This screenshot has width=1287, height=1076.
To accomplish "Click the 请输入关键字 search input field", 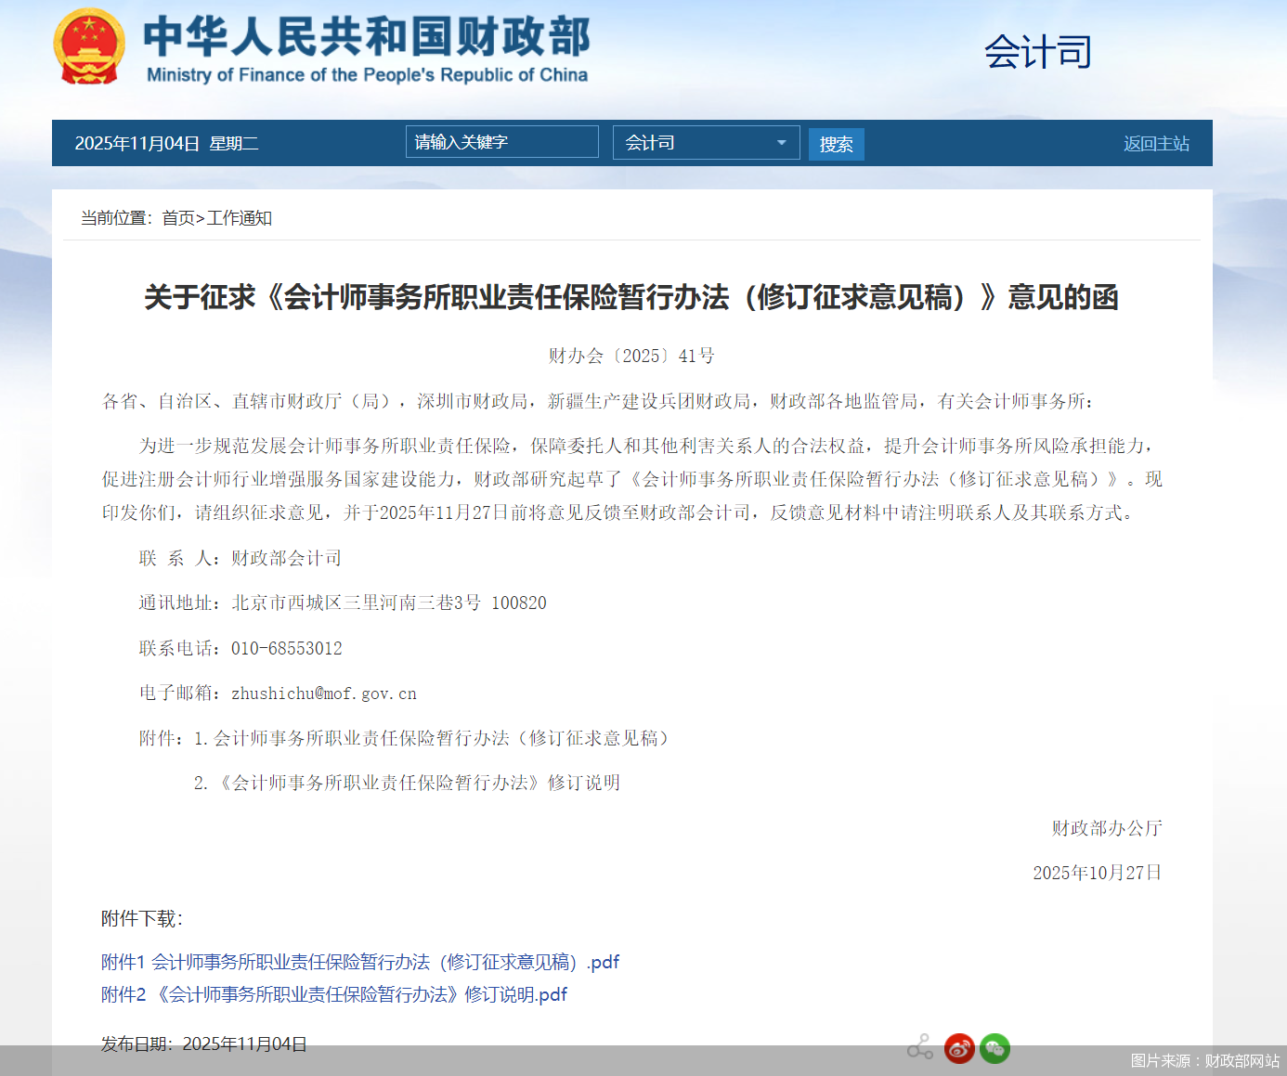I will point(501,141).
